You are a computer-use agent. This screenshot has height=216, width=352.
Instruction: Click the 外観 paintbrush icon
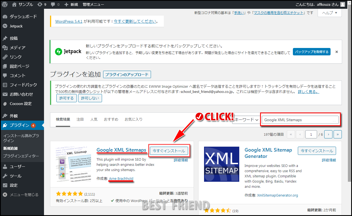5,116
